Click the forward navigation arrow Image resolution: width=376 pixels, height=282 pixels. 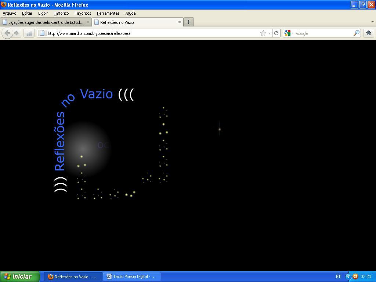point(17,33)
